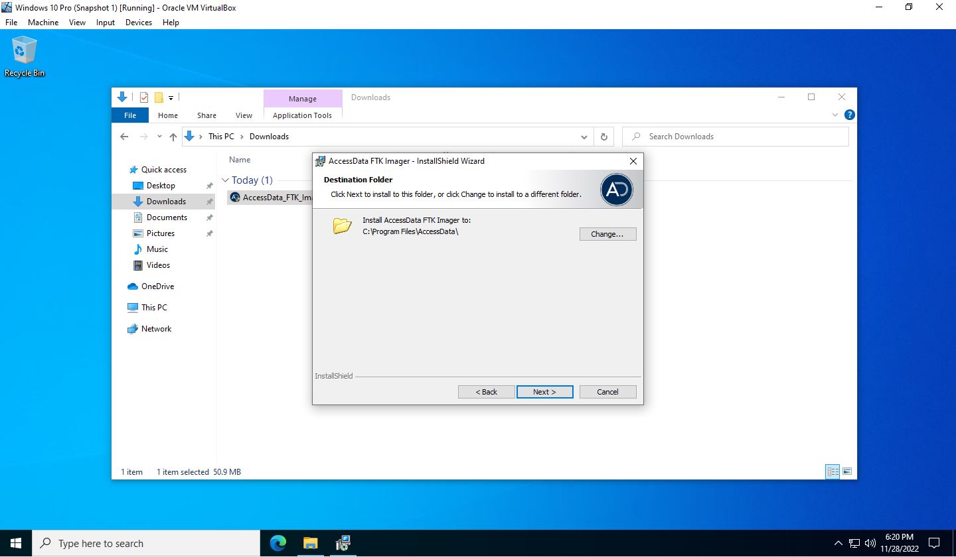This screenshot has width=956, height=557.
Task: Click the yellow destination folder icon
Action: point(342,226)
